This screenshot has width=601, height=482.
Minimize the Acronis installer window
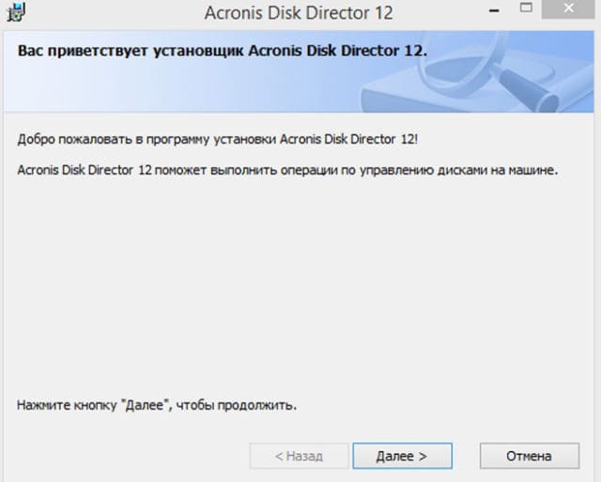pyautogui.click(x=494, y=10)
